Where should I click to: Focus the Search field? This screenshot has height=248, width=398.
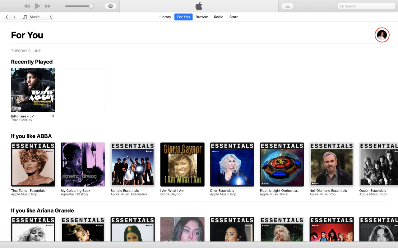366,6
